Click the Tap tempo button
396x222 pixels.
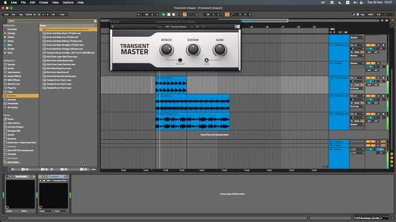(21, 15)
